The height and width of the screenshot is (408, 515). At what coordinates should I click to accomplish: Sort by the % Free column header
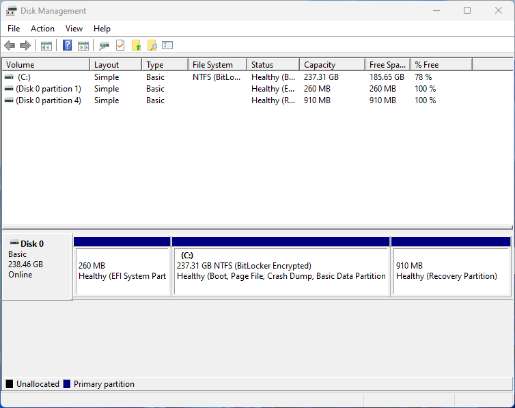click(x=441, y=65)
